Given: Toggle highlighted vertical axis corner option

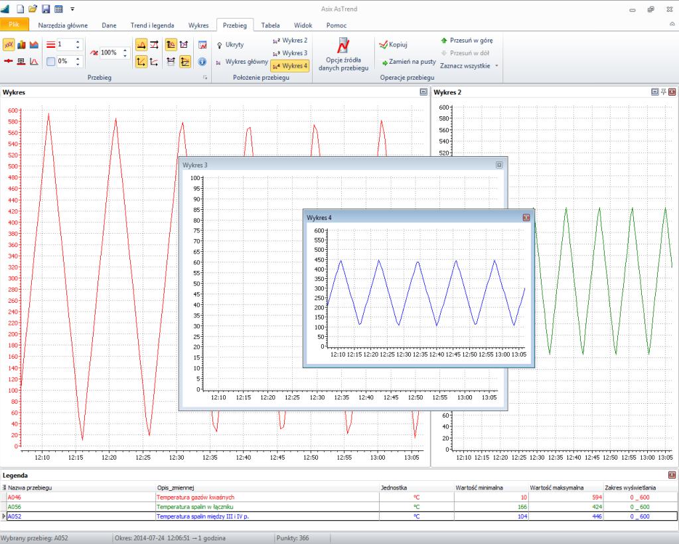Looking at the screenshot, I should [x=141, y=62].
